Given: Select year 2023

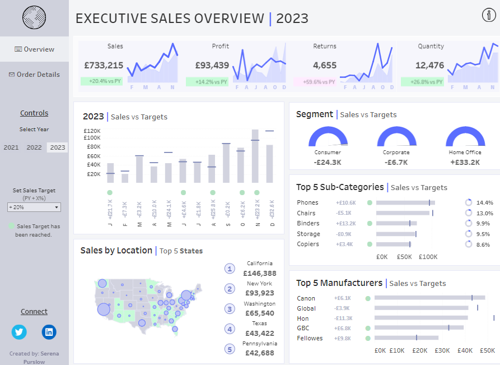Looking at the screenshot, I should point(58,147).
